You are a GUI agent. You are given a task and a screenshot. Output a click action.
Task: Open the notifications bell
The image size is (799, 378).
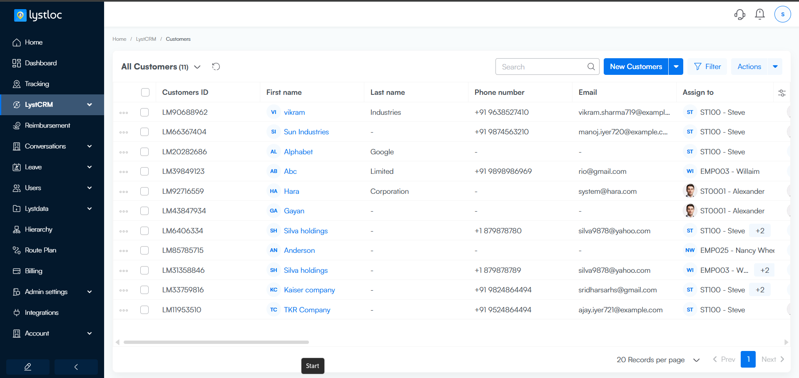[x=759, y=15]
